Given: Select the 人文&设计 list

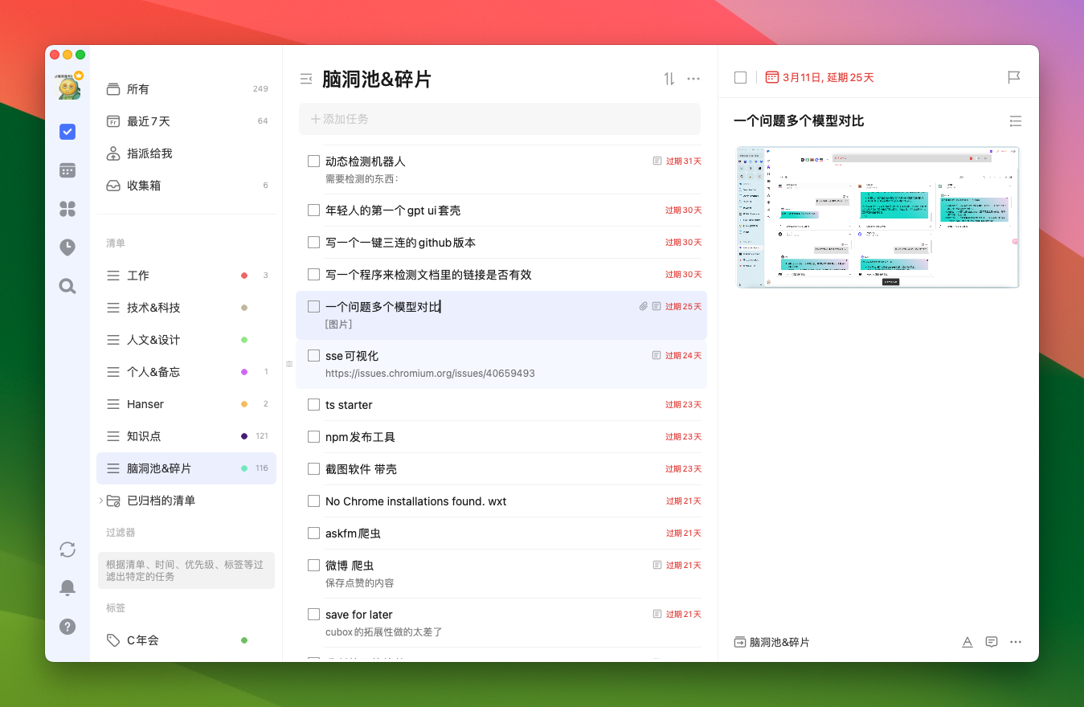Looking at the screenshot, I should tap(186, 340).
